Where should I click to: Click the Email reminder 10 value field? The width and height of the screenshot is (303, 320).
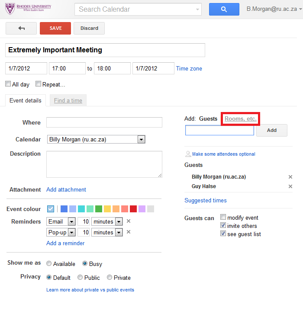click(84, 221)
